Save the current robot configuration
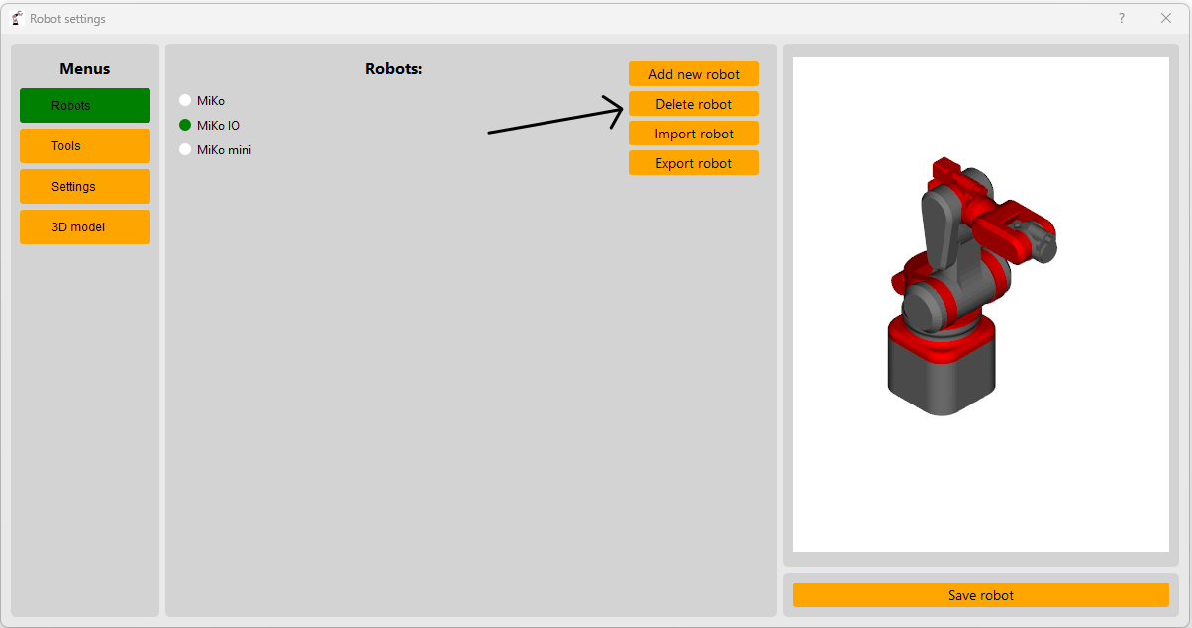 [980, 595]
